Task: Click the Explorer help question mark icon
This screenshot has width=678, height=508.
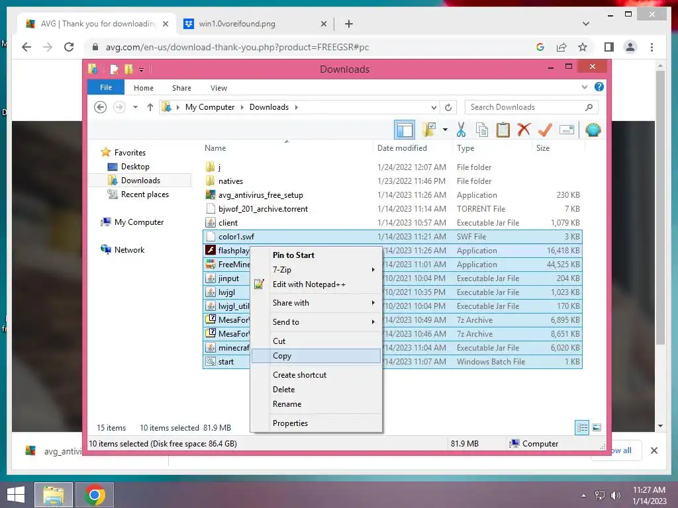Action: pyautogui.click(x=599, y=87)
